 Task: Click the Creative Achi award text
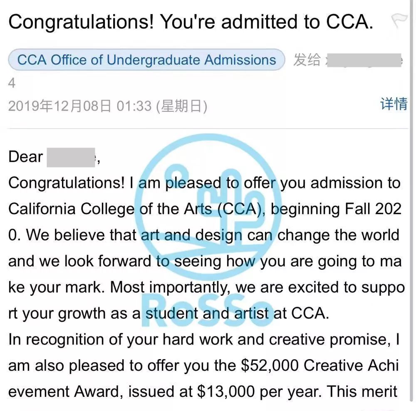point(351,365)
